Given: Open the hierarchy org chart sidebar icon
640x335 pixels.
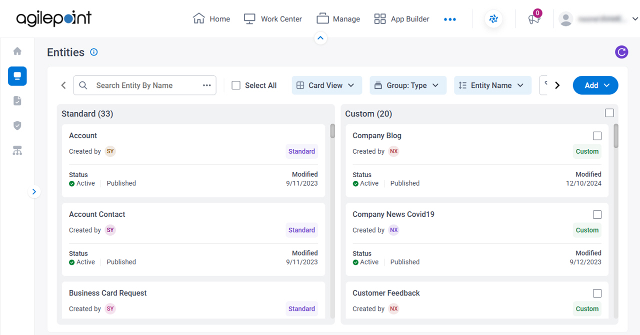Looking at the screenshot, I should [x=17, y=150].
